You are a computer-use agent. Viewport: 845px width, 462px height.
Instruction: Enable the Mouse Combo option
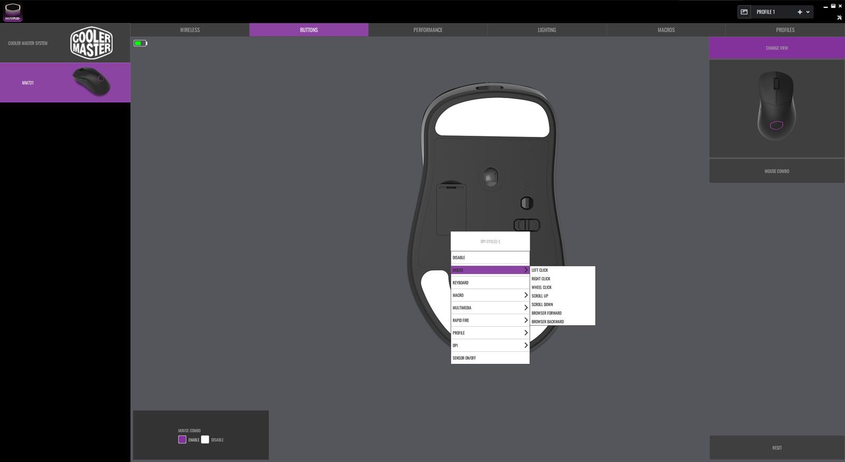click(x=182, y=440)
